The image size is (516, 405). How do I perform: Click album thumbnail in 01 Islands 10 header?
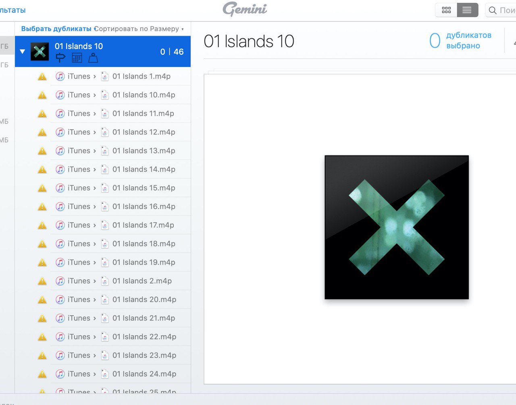coord(40,52)
